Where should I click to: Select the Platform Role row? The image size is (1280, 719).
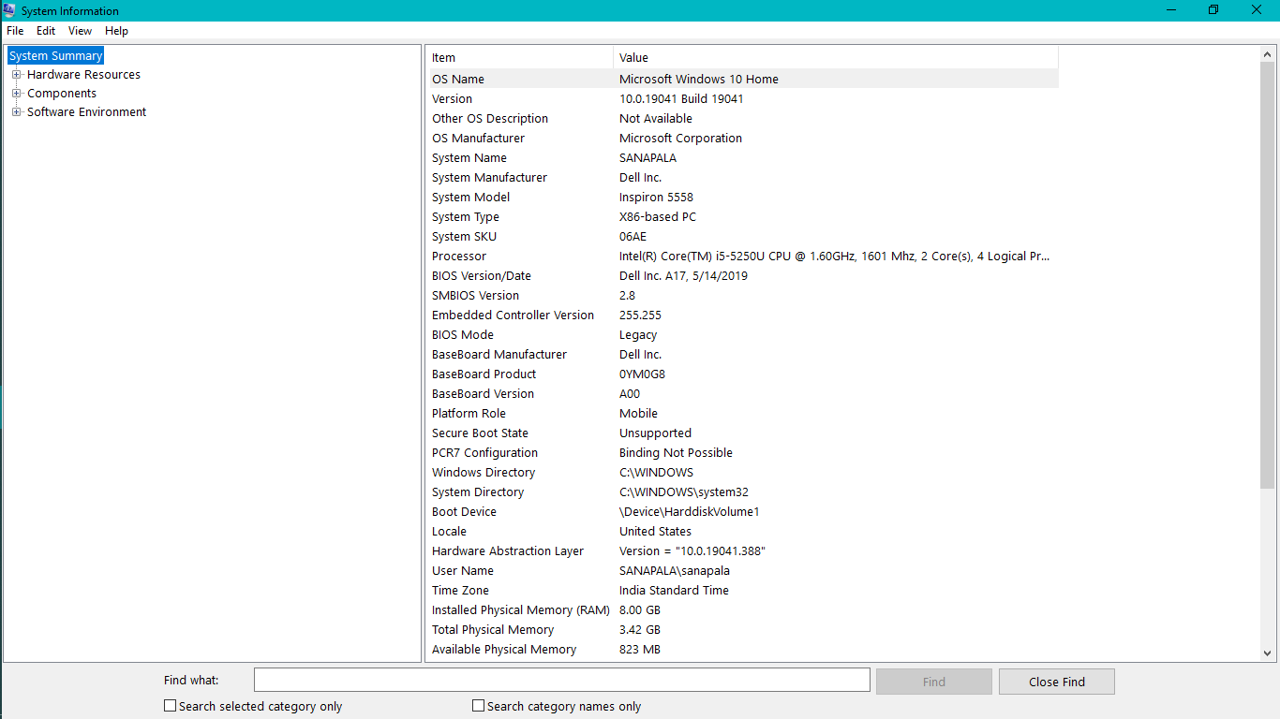pos(744,414)
